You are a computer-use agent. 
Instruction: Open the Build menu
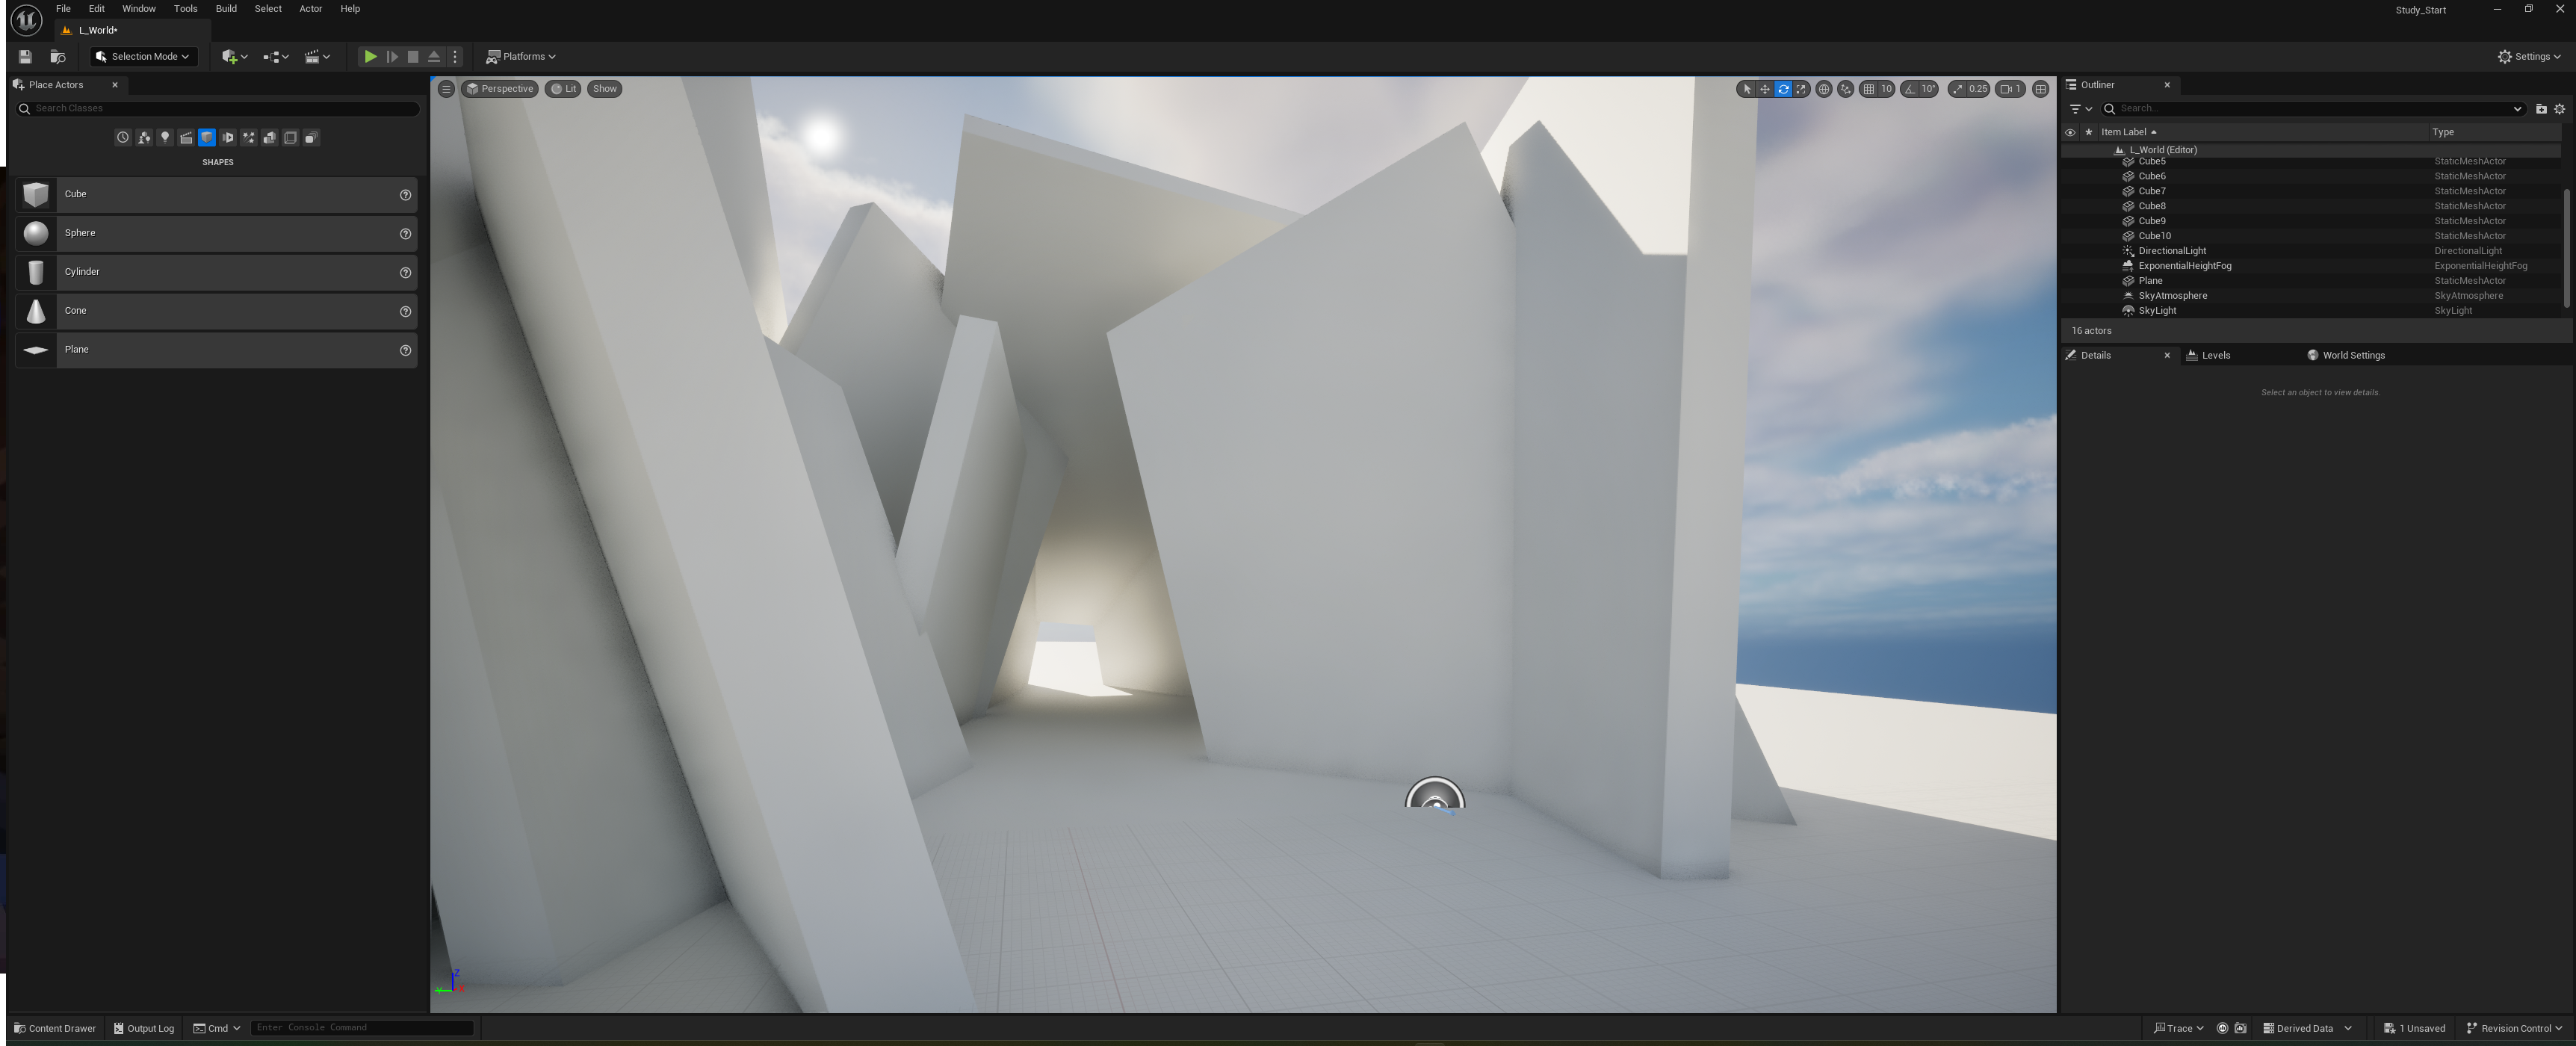coord(226,9)
